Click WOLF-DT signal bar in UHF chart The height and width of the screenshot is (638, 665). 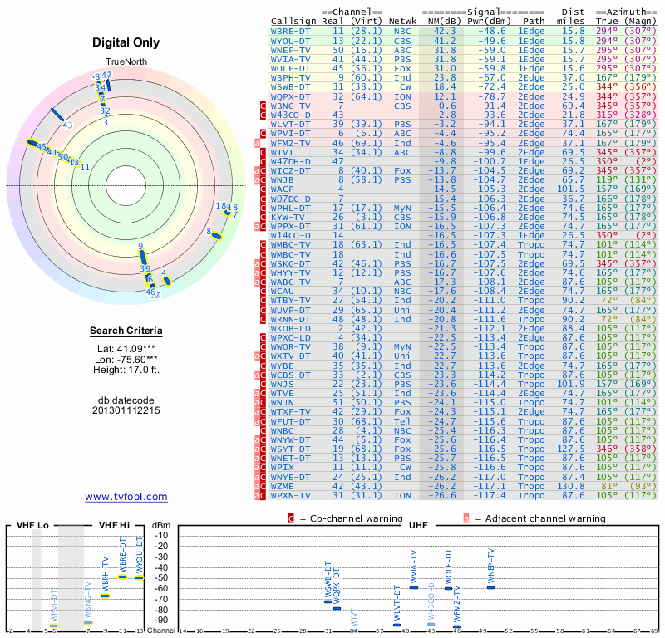tap(449, 588)
